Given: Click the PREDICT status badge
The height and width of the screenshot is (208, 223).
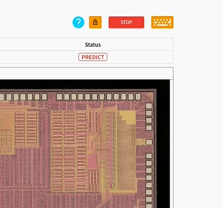Looking at the screenshot, I should [93, 57].
